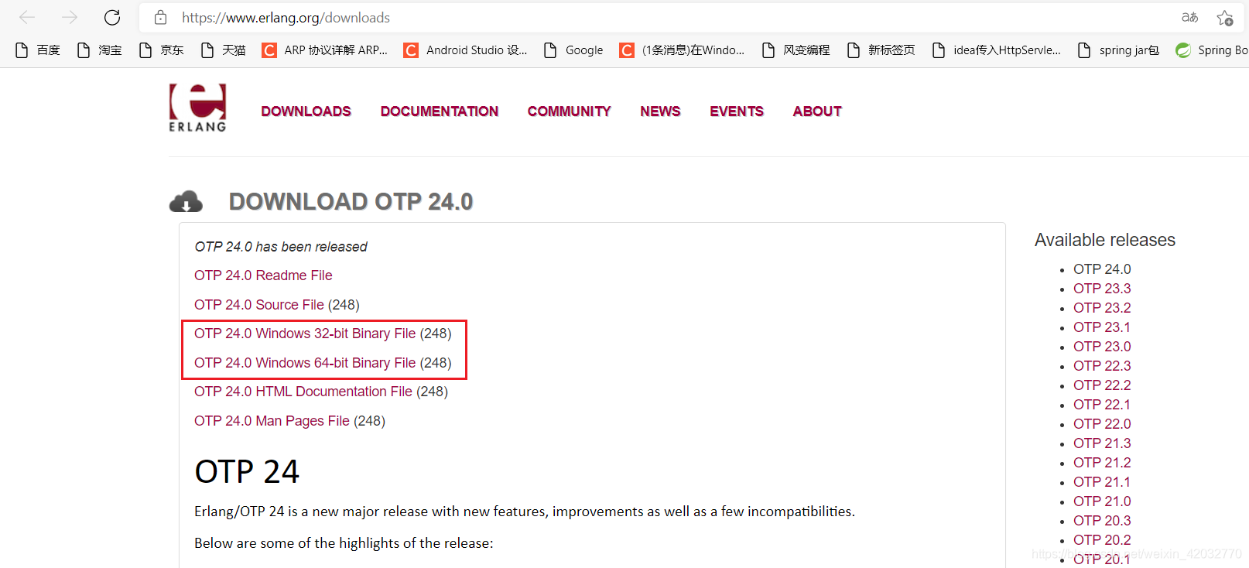This screenshot has height=568, width=1249.
Task: Click the browser forward arrow
Action: coord(70,17)
